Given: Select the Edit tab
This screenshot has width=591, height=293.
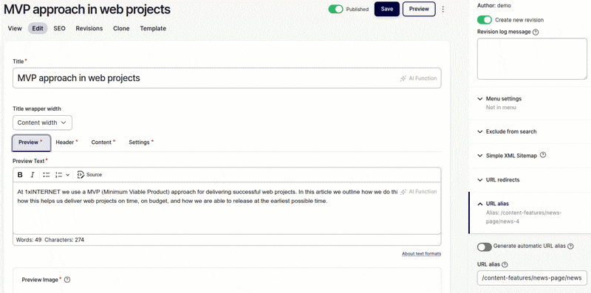Looking at the screenshot, I should pyautogui.click(x=38, y=28).
